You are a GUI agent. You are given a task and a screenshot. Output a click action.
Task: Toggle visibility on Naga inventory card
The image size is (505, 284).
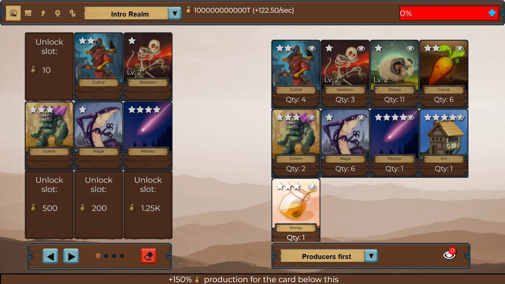361,117
